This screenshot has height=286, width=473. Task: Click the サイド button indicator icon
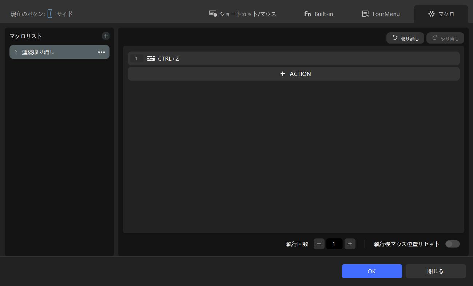[x=50, y=14]
